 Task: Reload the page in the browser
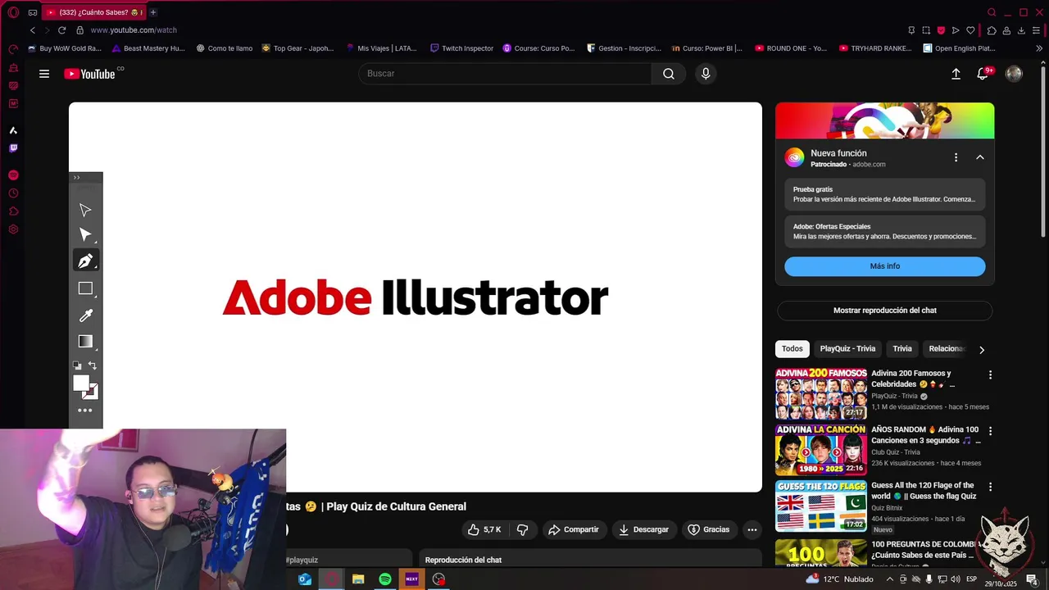61,30
